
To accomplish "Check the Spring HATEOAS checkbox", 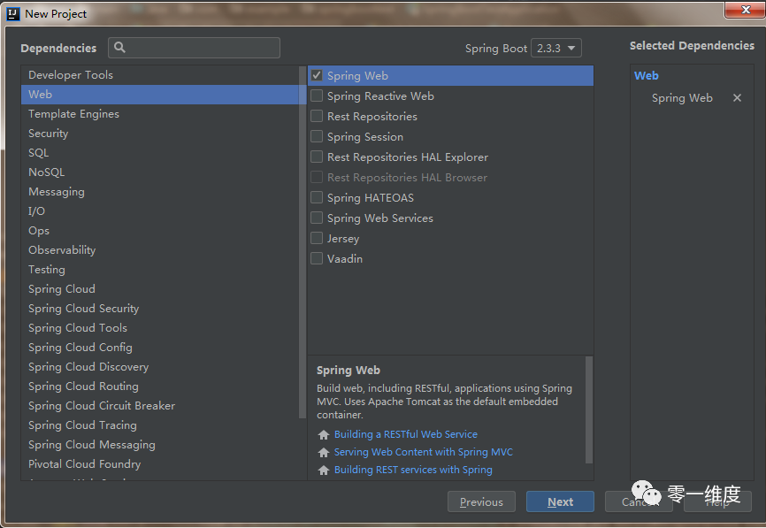I will click(317, 197).
